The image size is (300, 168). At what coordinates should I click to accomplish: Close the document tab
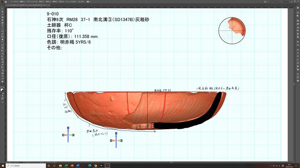[49, 5]
